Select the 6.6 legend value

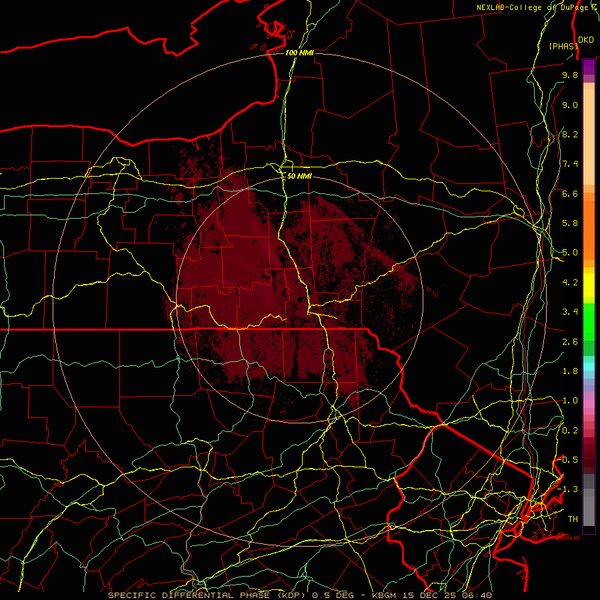(570, 193)
